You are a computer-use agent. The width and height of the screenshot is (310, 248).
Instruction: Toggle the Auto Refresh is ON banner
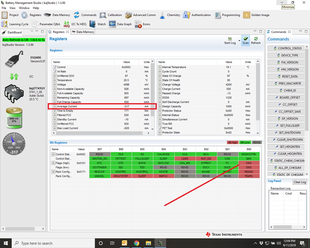24,40
